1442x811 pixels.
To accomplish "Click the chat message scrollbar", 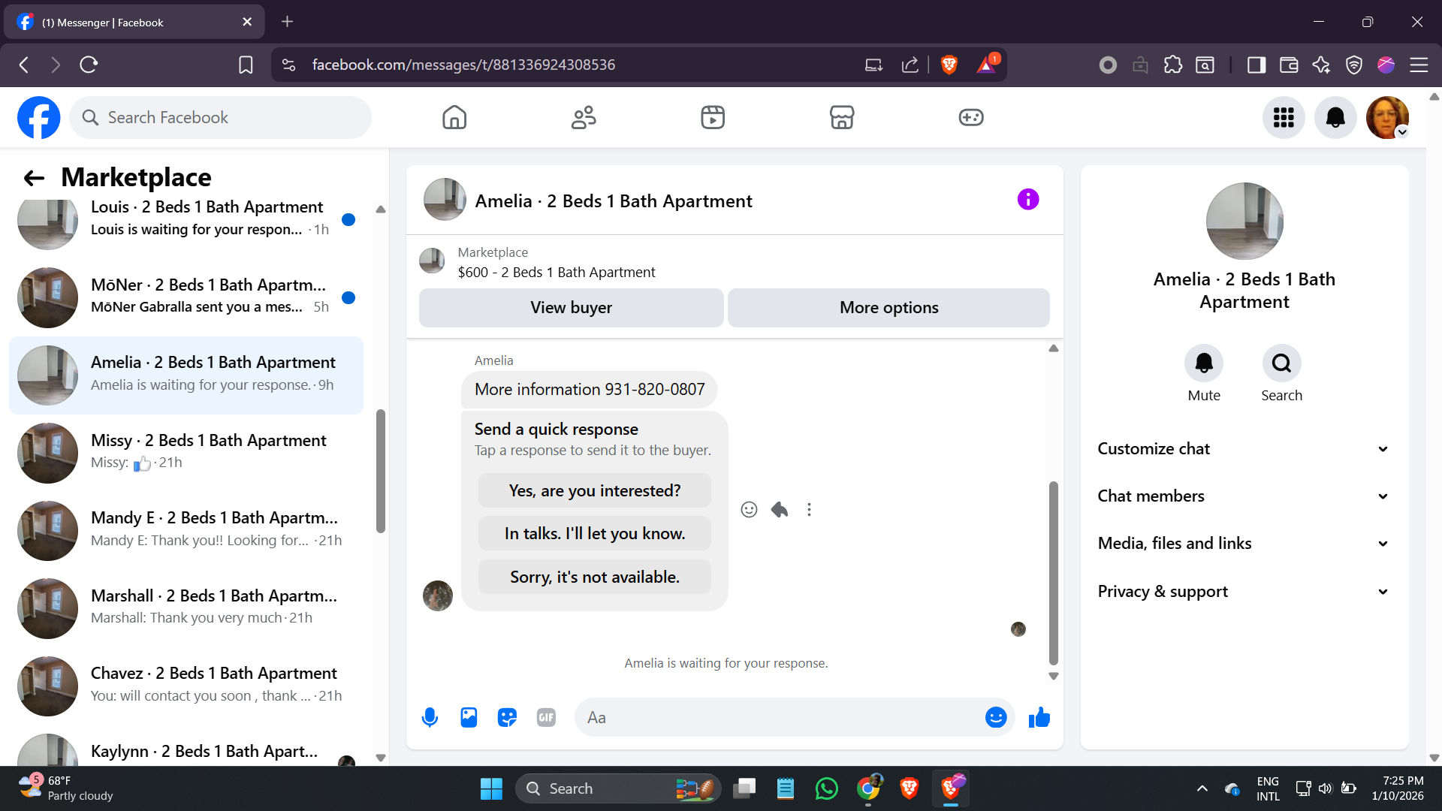I will [x=1053, y=574].
